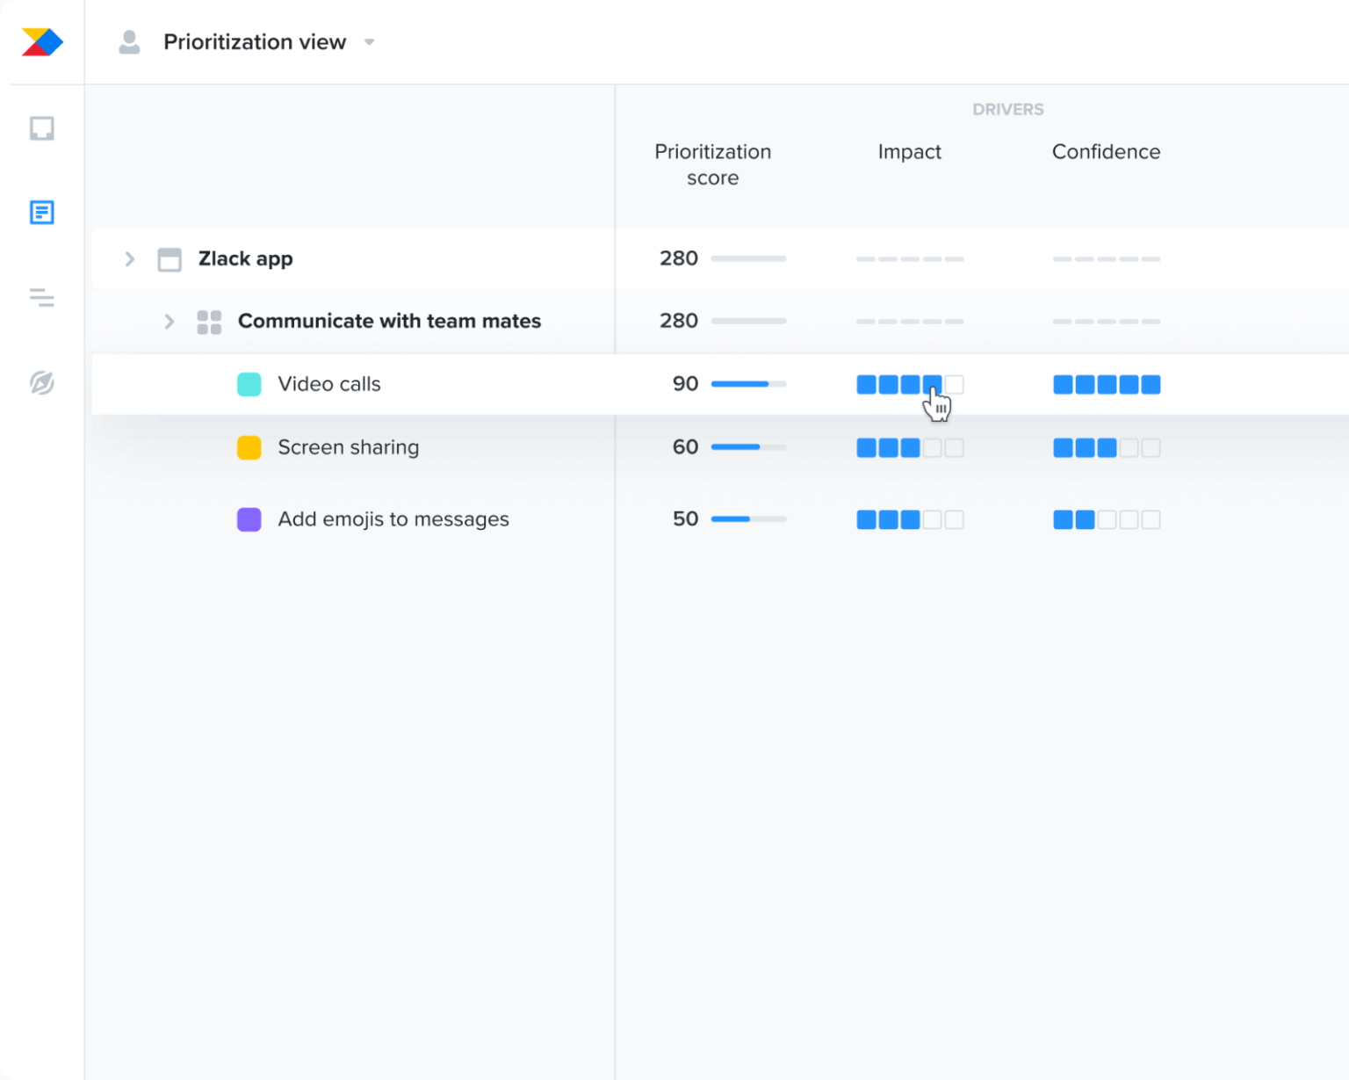Screen dimensions: 1349x1080
Task: Click the roadmap filter icon in sidebar
Action: pos(41,298)
